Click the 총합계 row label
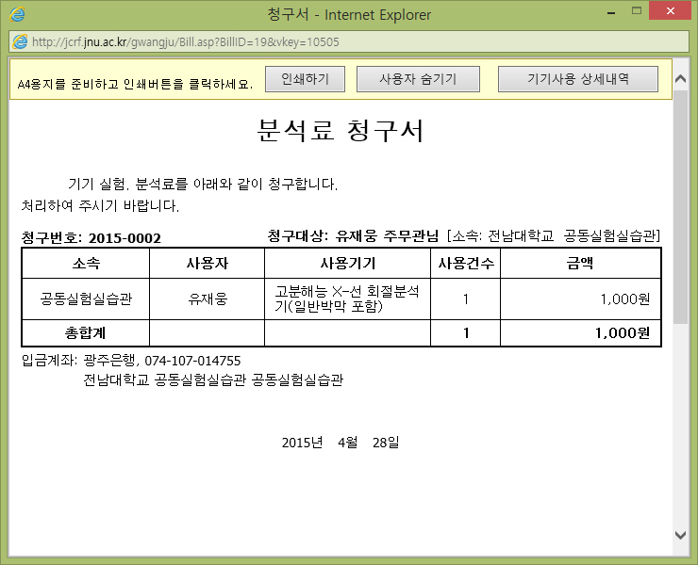This screenshot has width=698, height=565. [x=85, y=333]
